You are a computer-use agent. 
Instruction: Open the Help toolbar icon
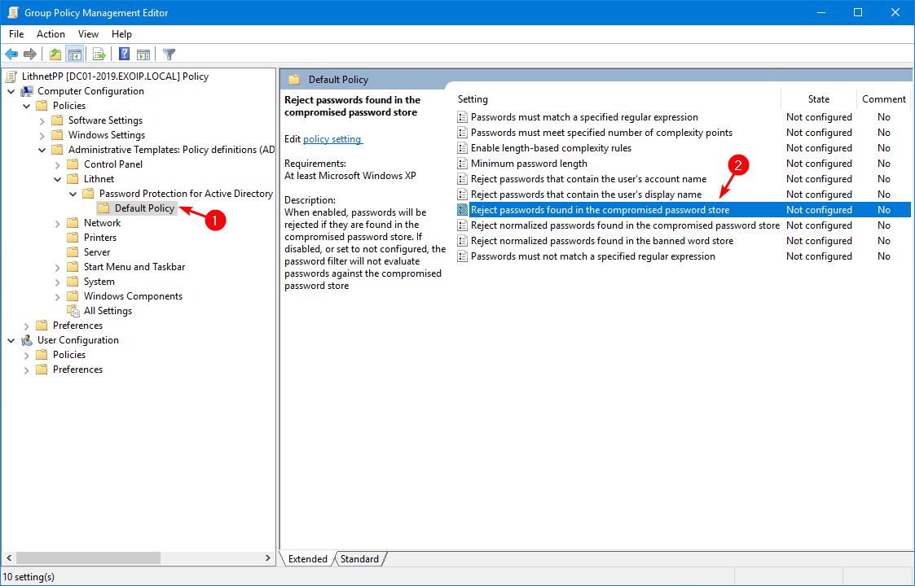tap(125, 55)
